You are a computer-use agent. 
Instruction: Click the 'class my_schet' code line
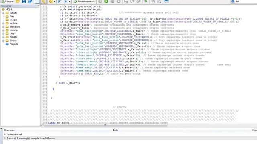click(59, 123)
